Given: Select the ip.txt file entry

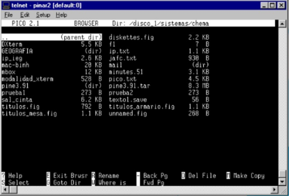Looking at the screenshot, I should [x=159, y=51].
